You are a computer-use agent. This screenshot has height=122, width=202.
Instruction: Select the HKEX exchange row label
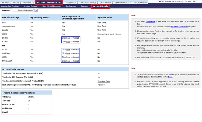(5, 34)
